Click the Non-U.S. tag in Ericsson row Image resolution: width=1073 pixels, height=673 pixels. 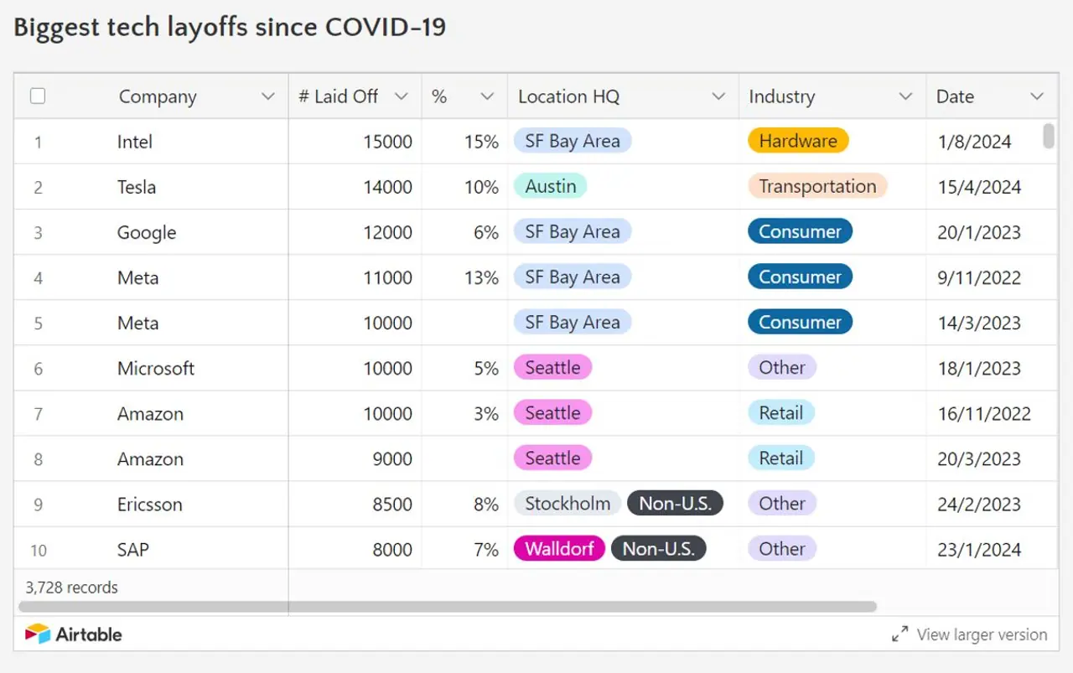(675, 504)
